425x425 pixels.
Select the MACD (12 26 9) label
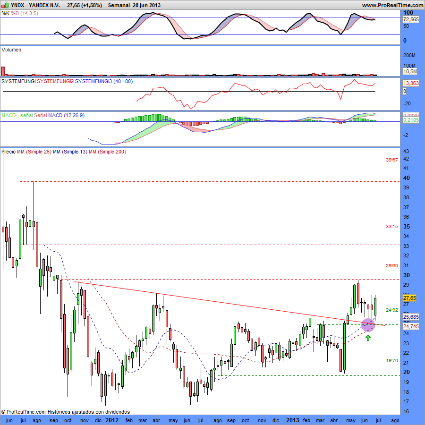[x=67, y=116]
